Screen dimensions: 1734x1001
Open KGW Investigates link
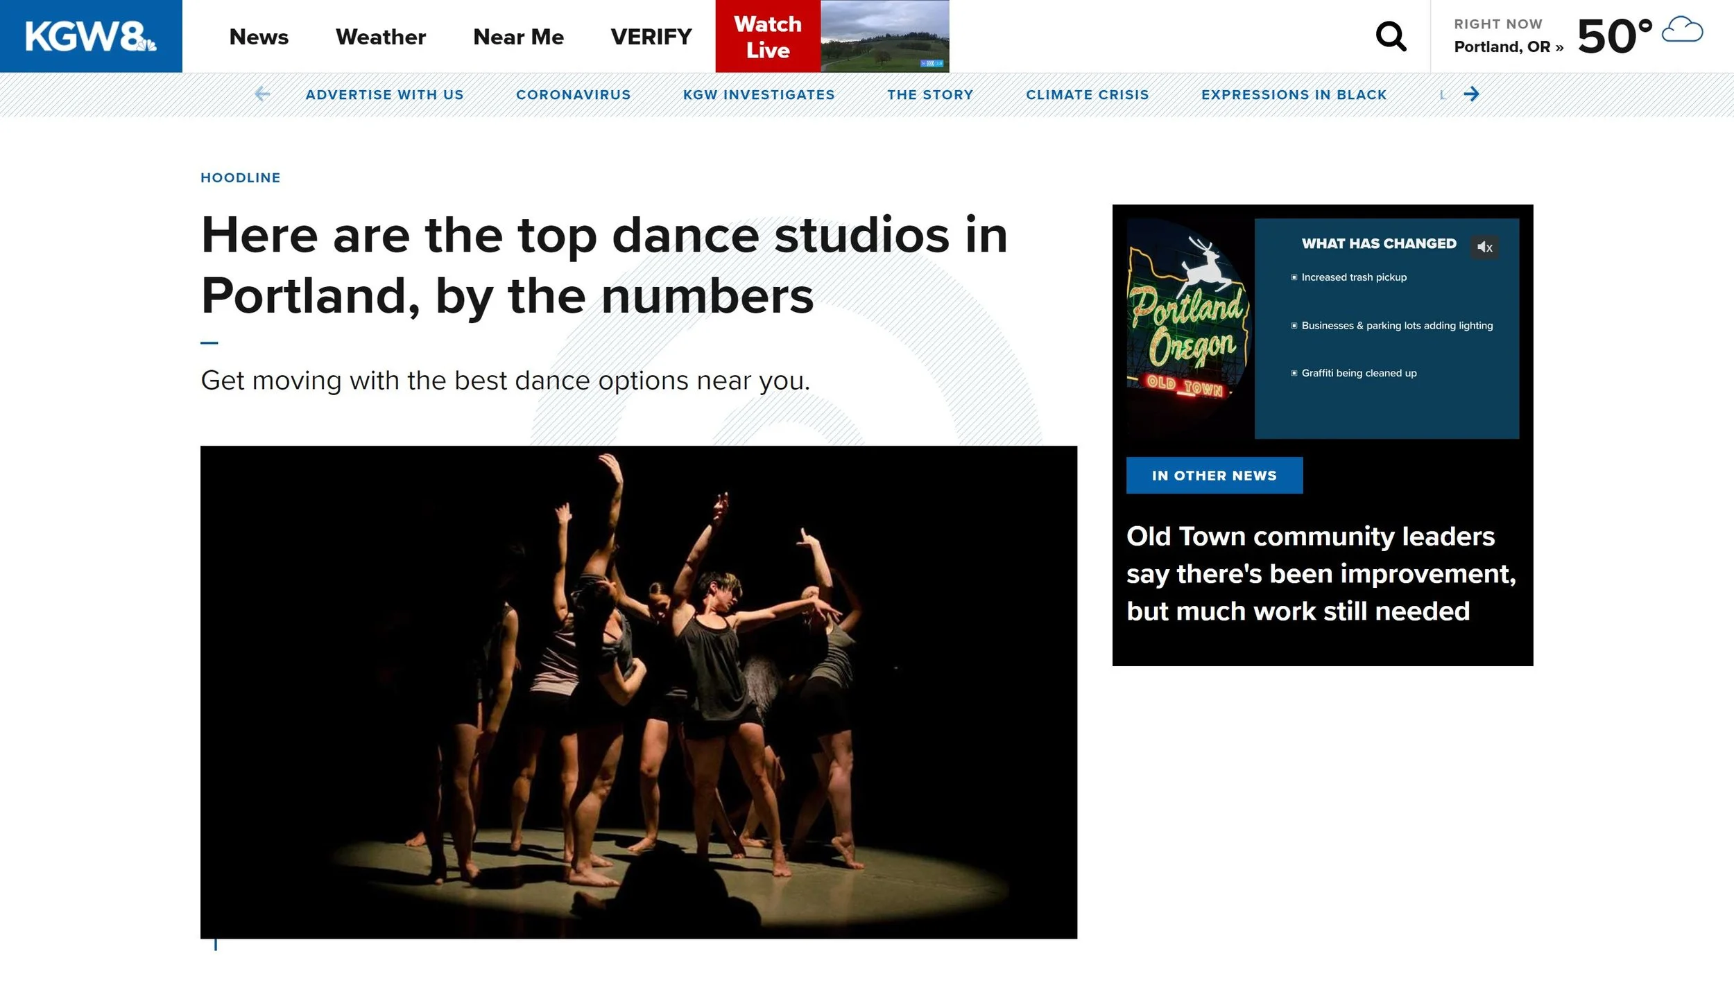(759, 95)
